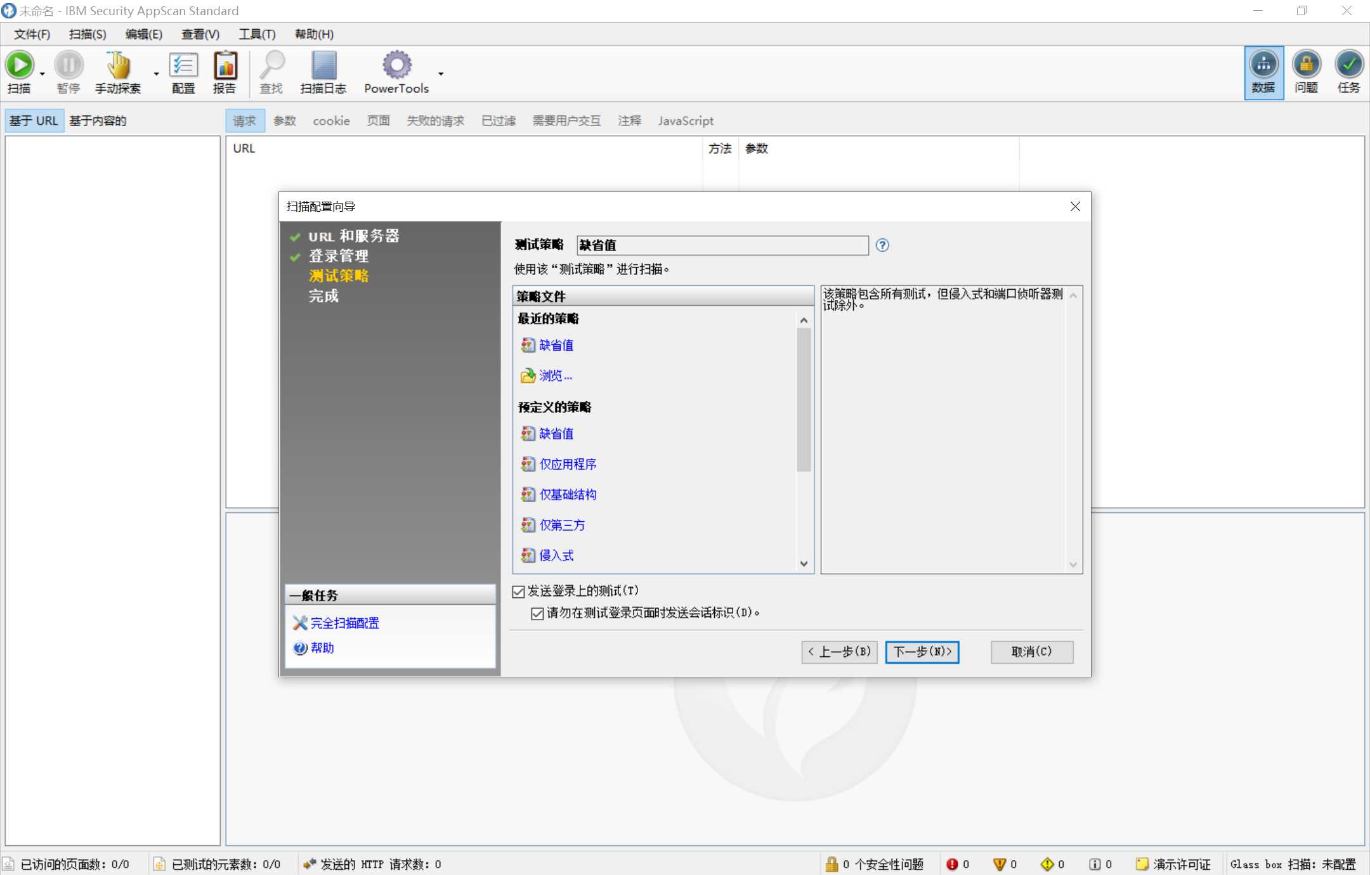This screenshot has width=1370, height=875.
Task: Click policy list scroll-down arrow
Action: (804, 564)
